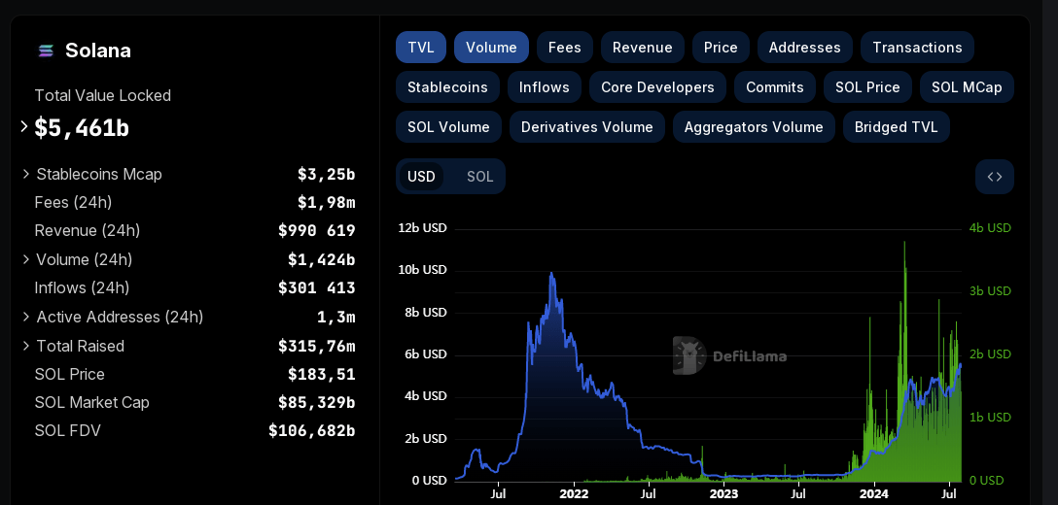This screenshot has width=1058, height=505.
Task: Expand the Stablecoins Mcap row
Action: pyautogui.click(x=26, y=174)
